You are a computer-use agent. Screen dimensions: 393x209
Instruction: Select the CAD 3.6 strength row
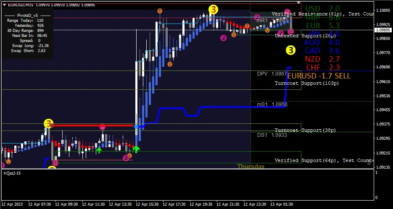pyautogui.click(x=322, y=51)
